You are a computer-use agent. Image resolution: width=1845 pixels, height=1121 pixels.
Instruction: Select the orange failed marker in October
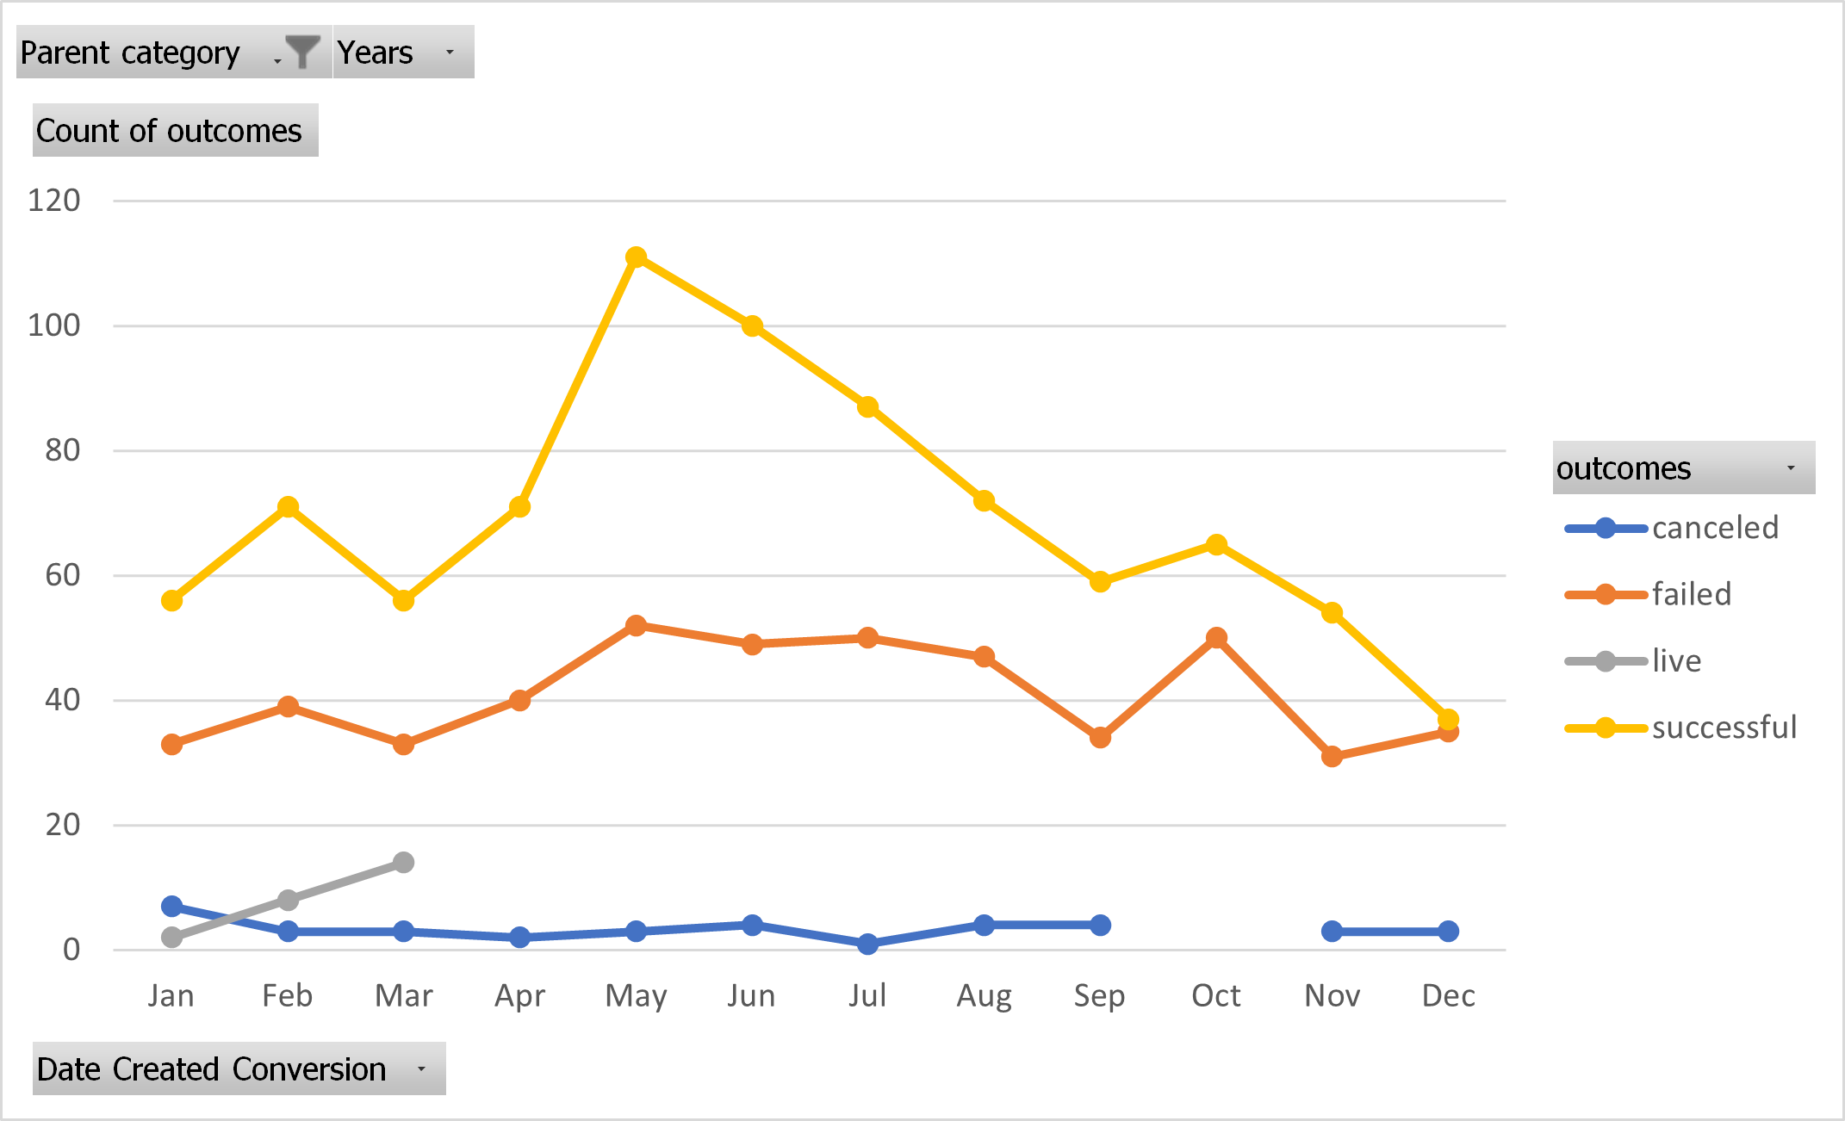[1216, 636]
